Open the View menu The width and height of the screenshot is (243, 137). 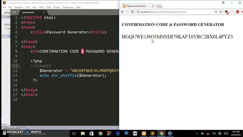click(x=34, y=7)
